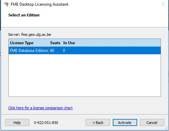Image resolution: width=169 pixels, height=131 pixels.
Task: Sort by the License Type column header
Action: (22, 43)
